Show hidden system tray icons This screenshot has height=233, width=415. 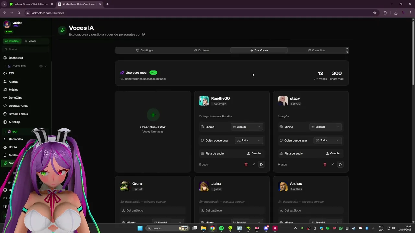(x=295, y=228)
